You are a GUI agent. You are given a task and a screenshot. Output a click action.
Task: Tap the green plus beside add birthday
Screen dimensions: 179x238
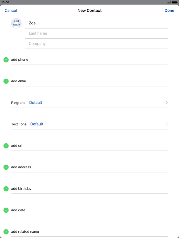(6, 189)
